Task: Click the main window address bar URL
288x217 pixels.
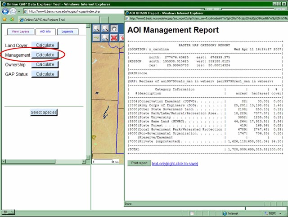Action: point(65,11)
